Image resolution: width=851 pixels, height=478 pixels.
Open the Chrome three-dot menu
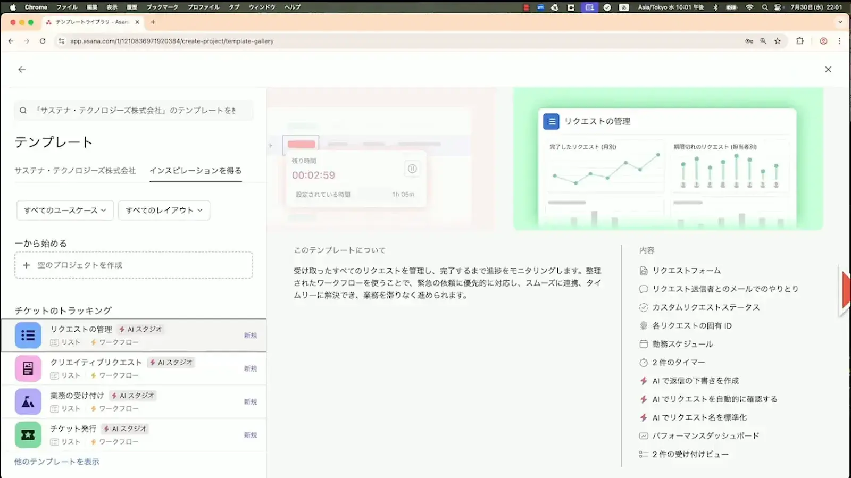[x=840, y=41]
